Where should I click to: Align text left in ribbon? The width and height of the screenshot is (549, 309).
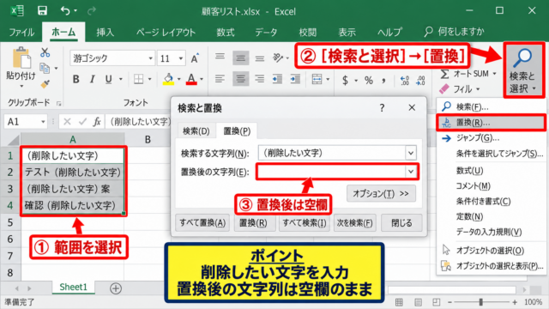click(x=220, y=79)
